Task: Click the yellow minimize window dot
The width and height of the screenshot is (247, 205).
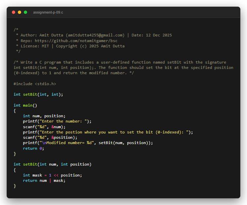Action: click(x=20, y=12)
